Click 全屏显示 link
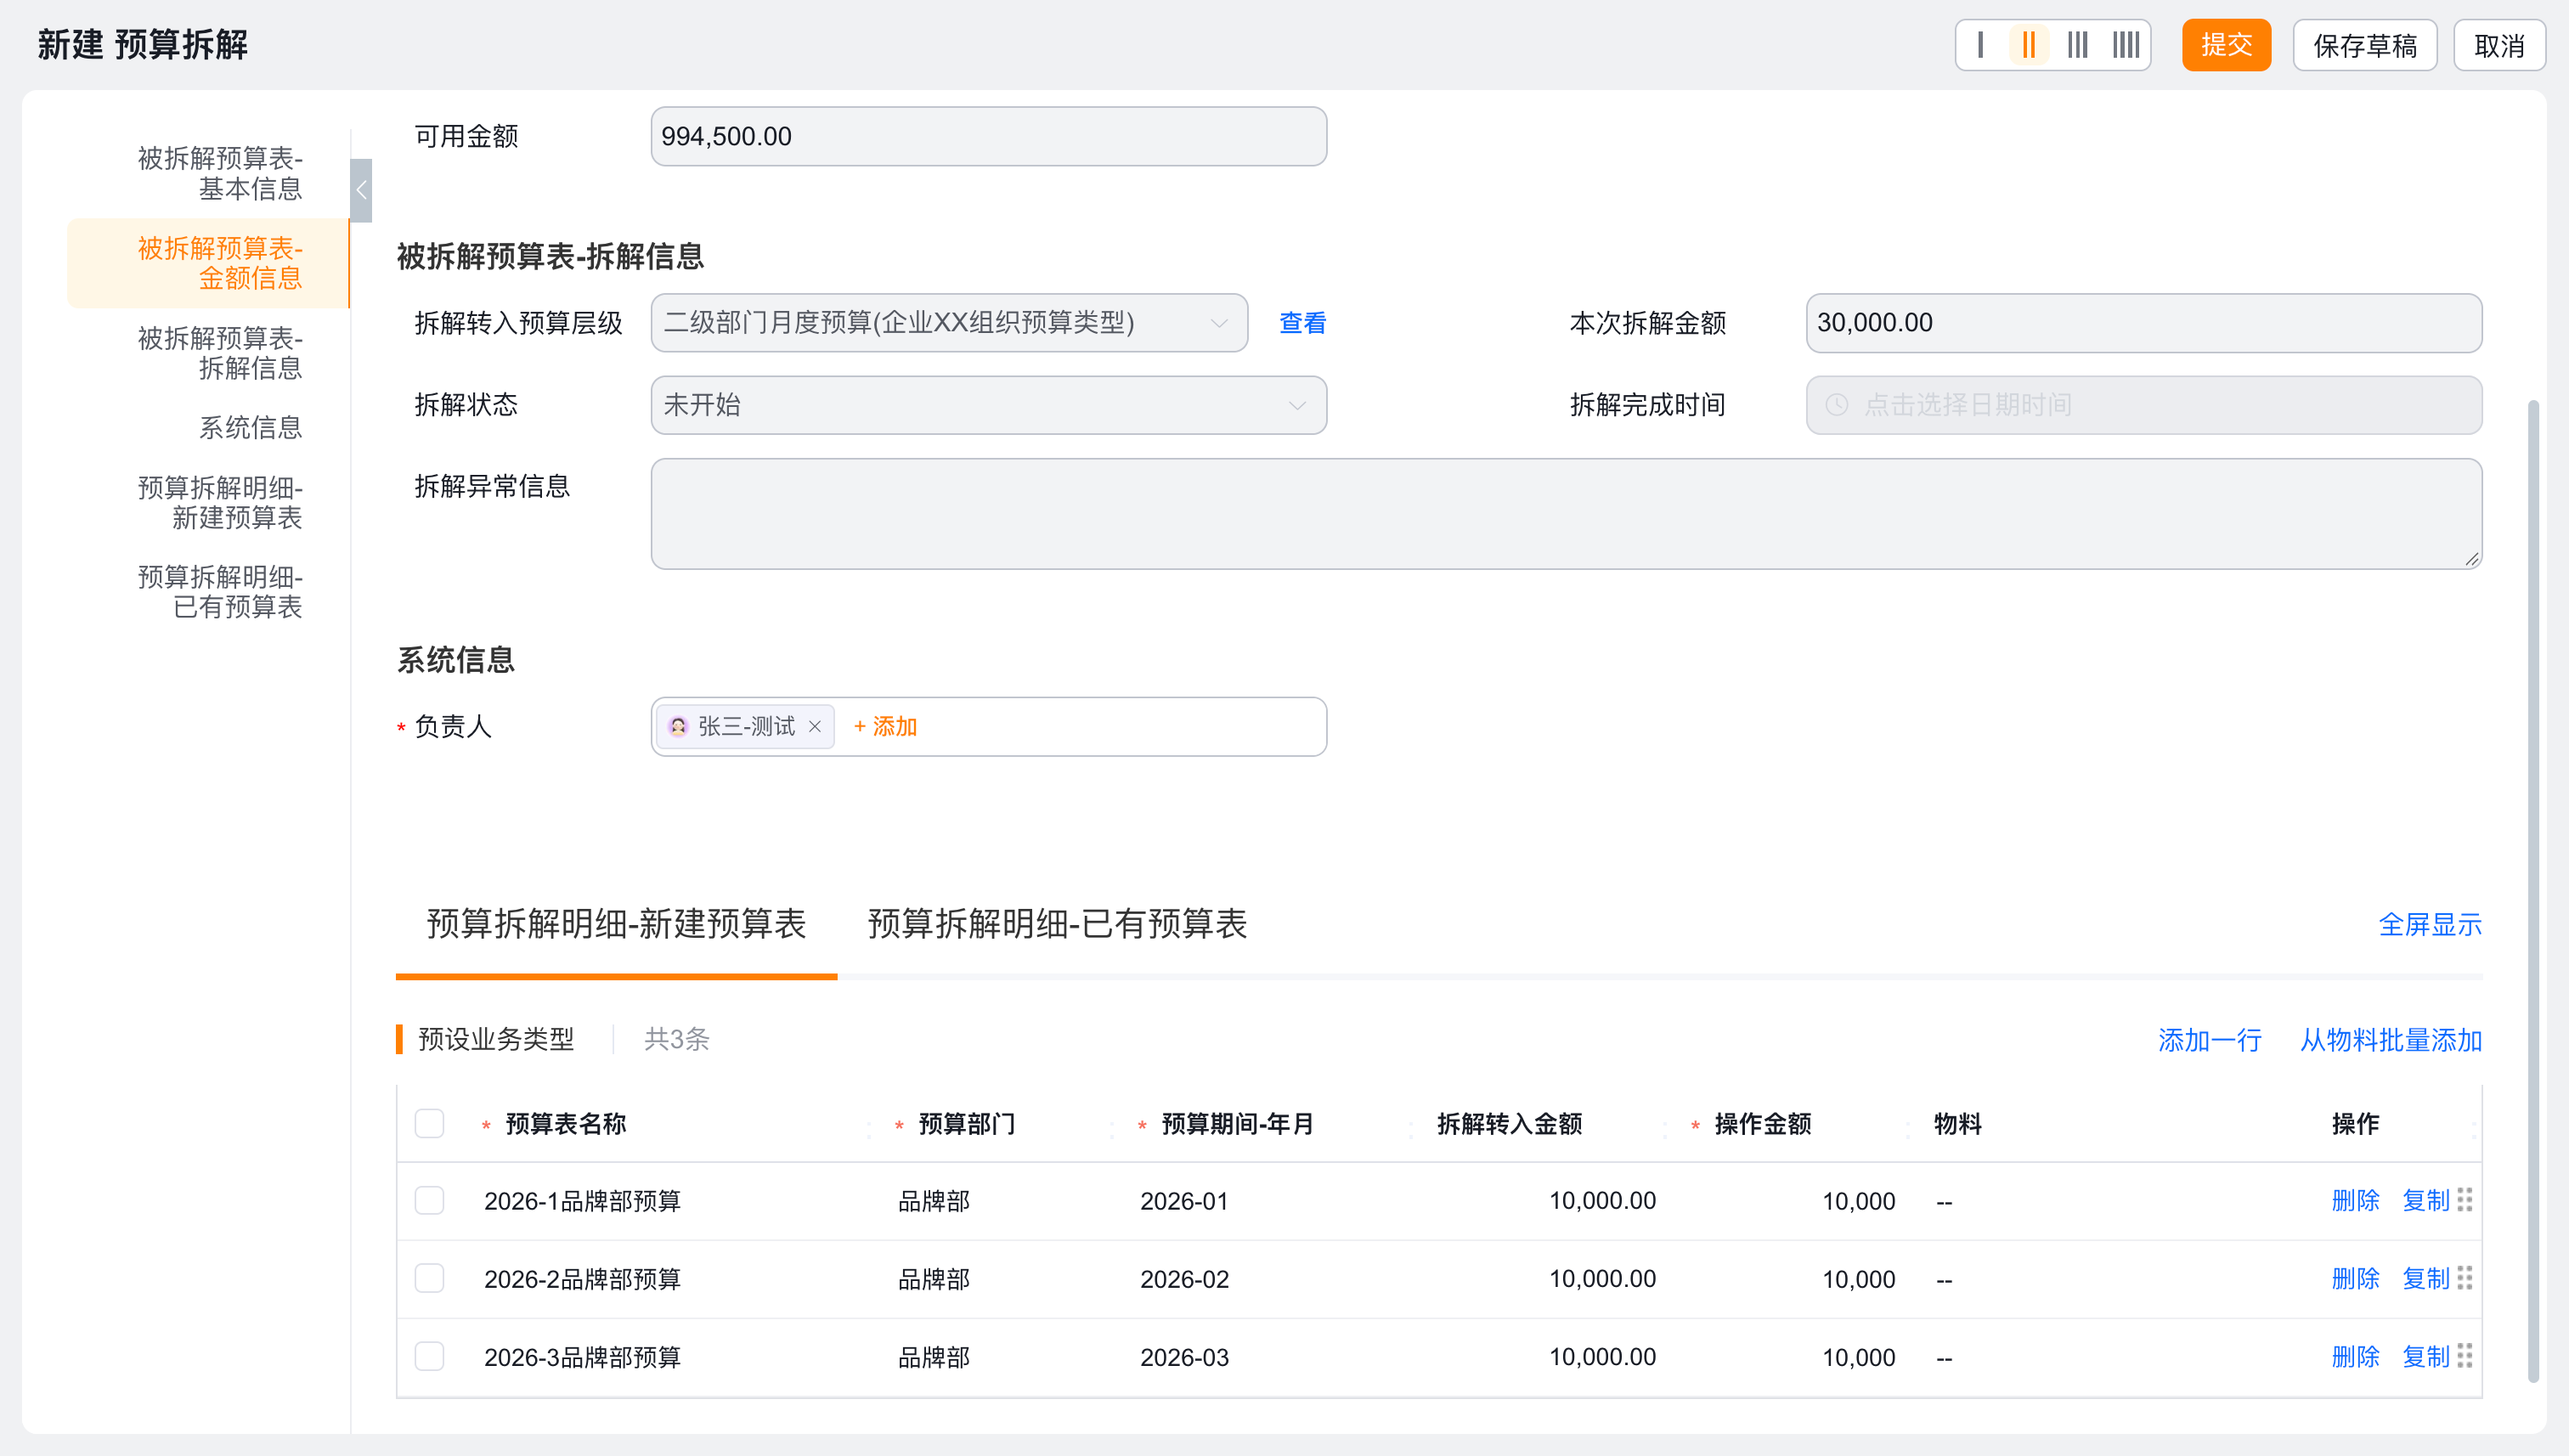 point(2430,925)
